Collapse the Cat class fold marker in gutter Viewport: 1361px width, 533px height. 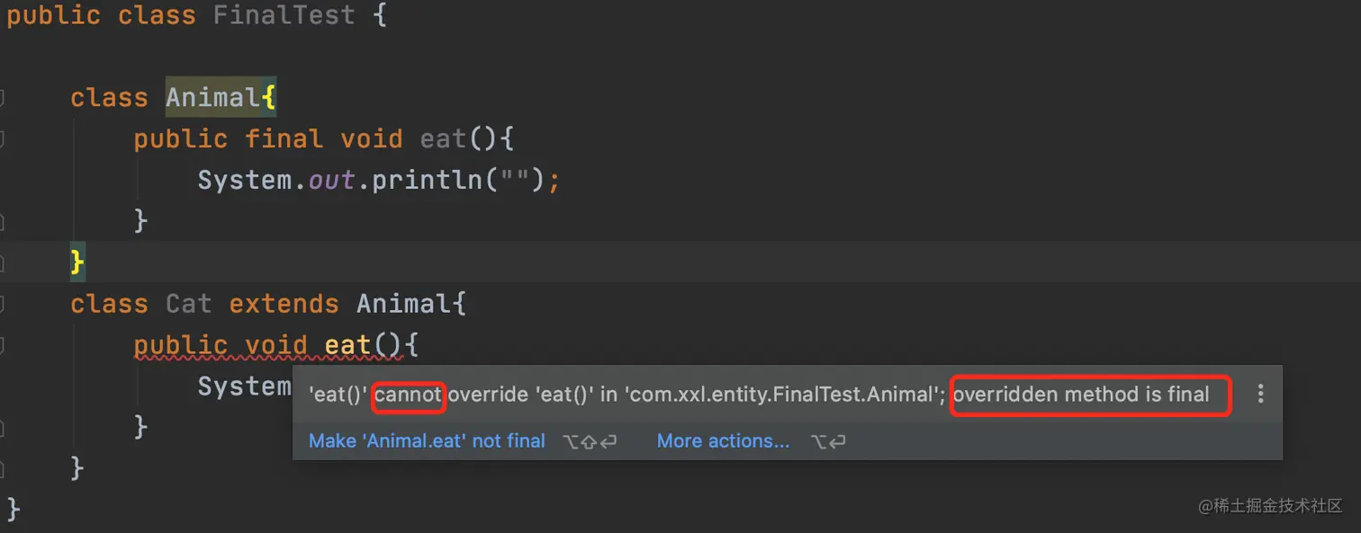[3, 304]
